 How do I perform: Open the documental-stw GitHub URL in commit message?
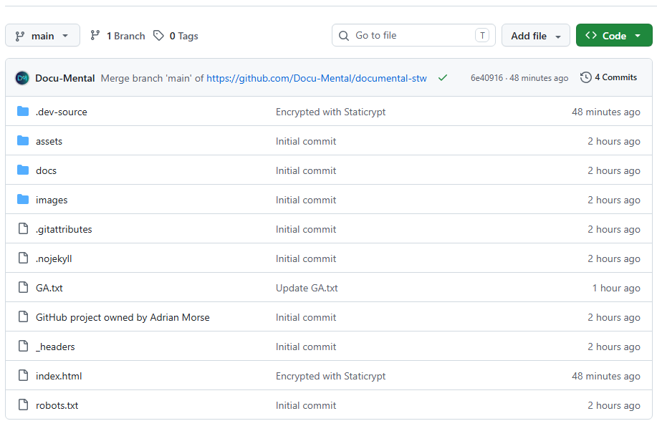(x=317, y=78)
